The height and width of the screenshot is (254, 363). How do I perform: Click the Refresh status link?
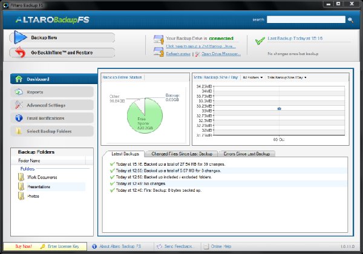tap(178, 54)
